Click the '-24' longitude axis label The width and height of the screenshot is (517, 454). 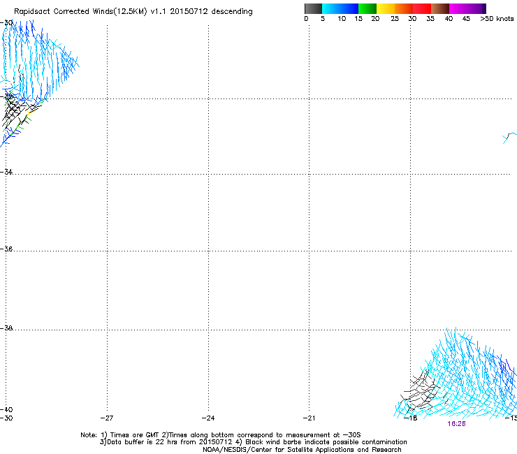208,418
